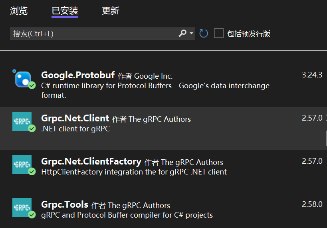Click the 'C# runtime library for Protocol Buffers' description
The image size is (327, 228).
(x=155, y=91)
